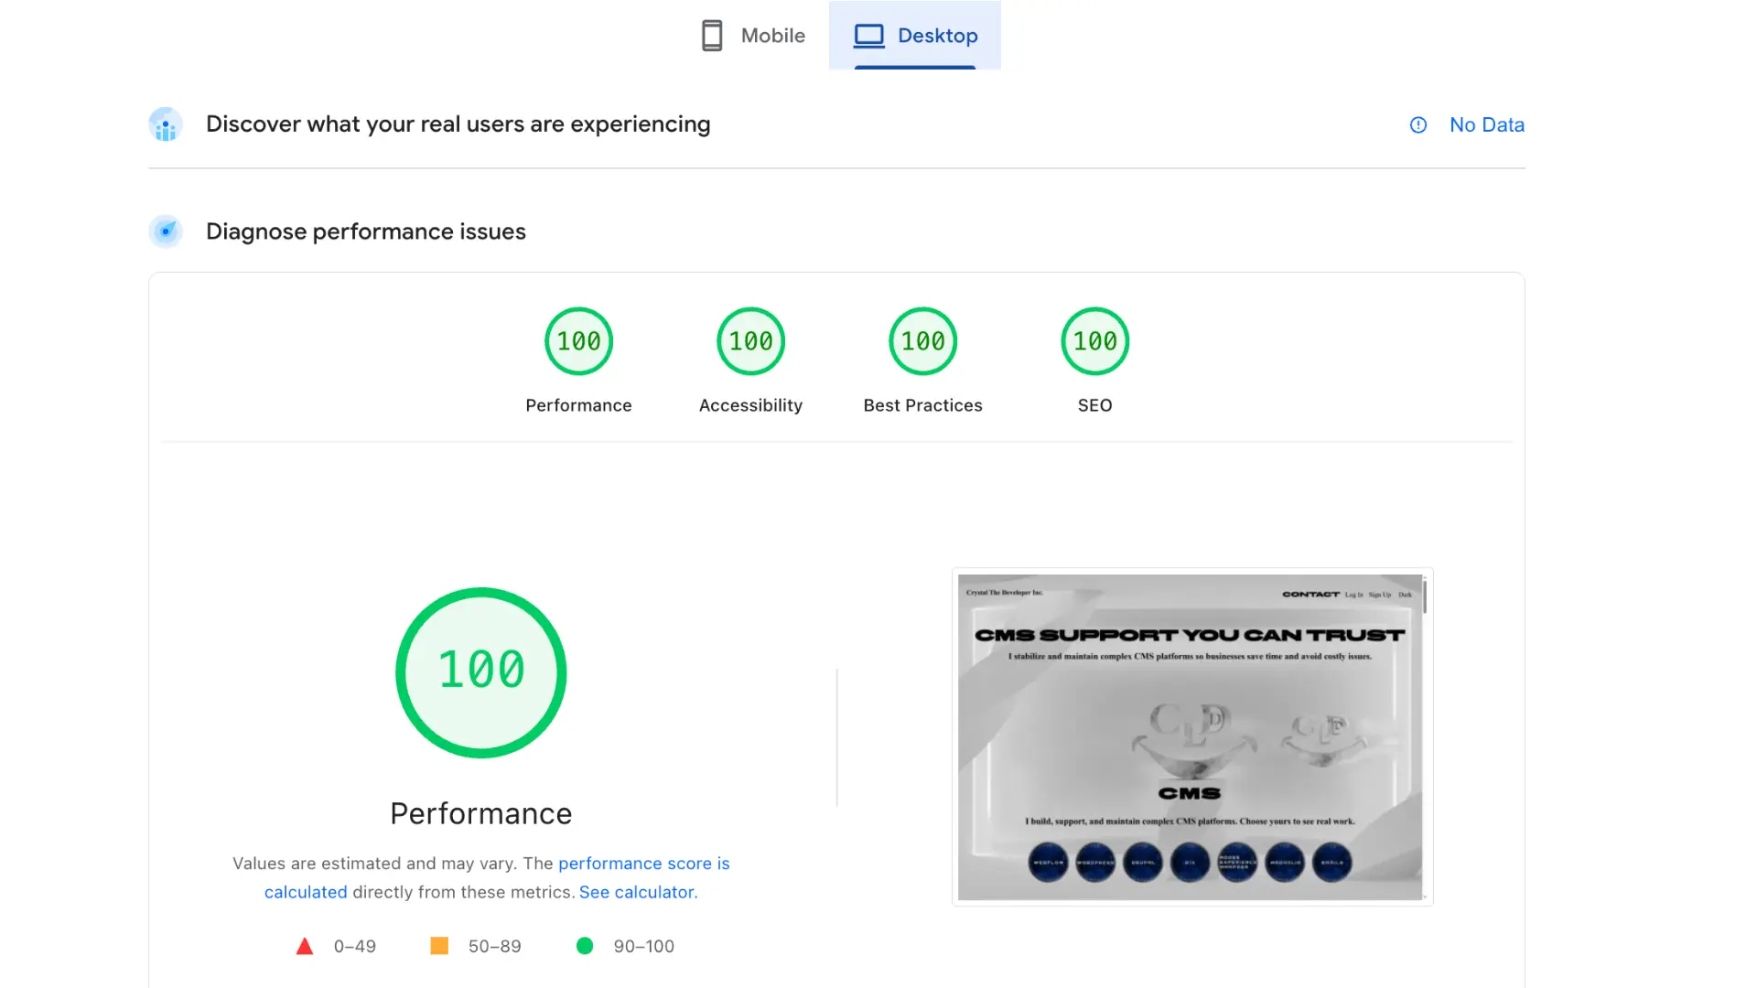Click the page screenshot thumbnail
This screenshot has width=1757, height=988.
pyautogui.click(x=1191, y=736)
